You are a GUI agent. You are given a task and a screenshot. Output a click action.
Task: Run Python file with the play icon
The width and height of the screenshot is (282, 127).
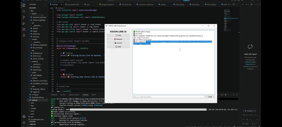229,4
